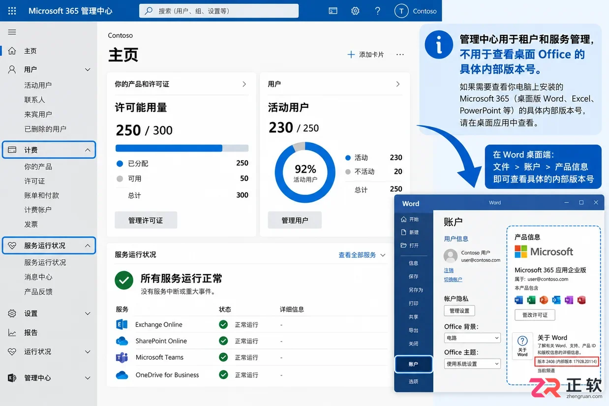Image resolution: width=609 pixels, height=406 pixels.
Task: Click the Reports chart icon in sidebar
Action: 12,333
